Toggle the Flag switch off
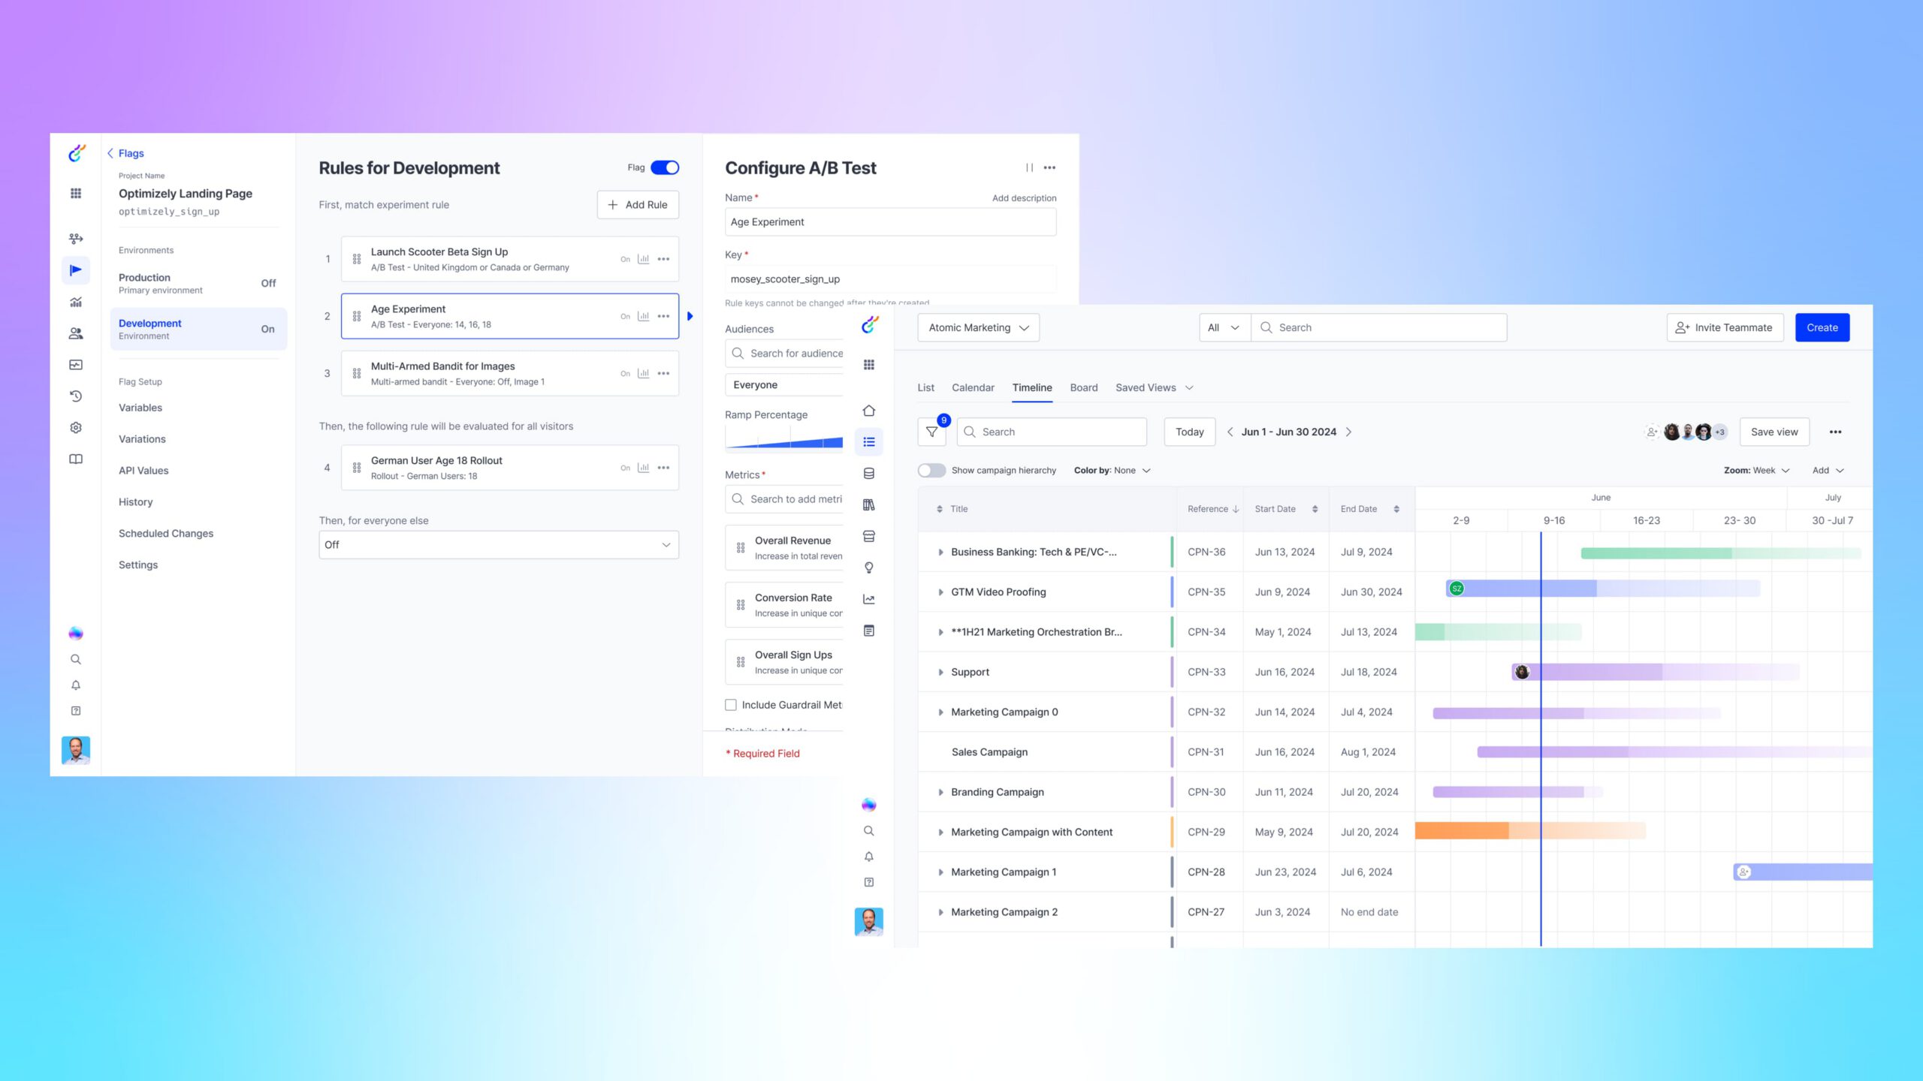Viewport: 1923px width, 1081px height. [665, 167]
